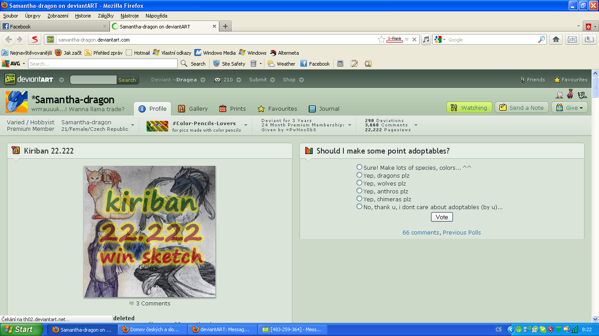Click Samantha-dragon blue dragon avatar

point(17,102)
